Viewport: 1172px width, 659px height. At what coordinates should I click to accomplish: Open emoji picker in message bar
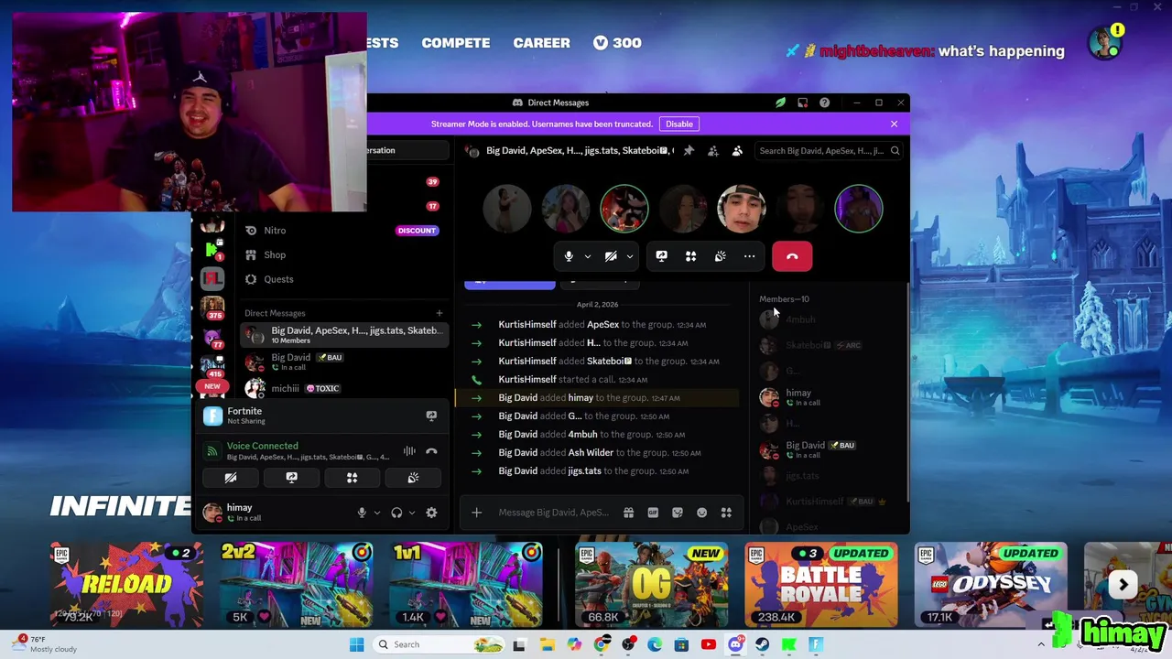[x=701, y=513]
